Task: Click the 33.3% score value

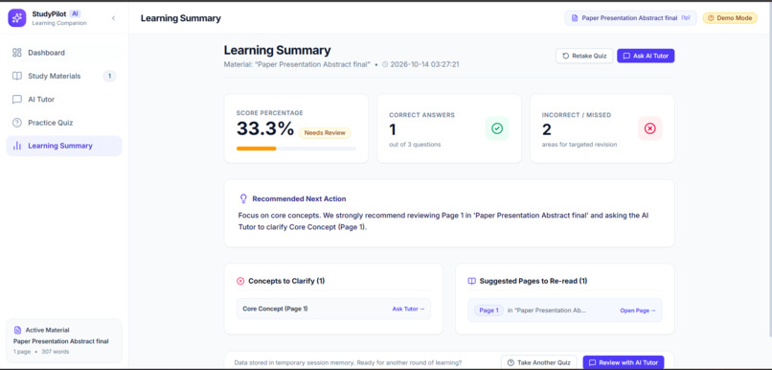Action: pos(265,129)
